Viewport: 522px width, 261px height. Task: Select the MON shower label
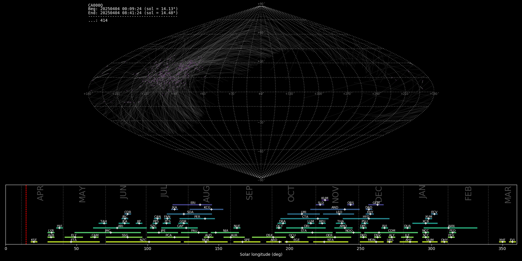click(371, 240)
